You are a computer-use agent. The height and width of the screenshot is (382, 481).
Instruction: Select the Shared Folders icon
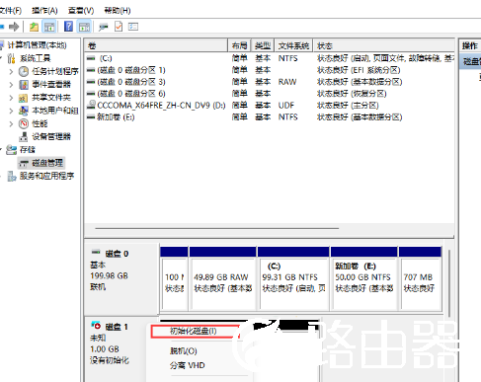(x=23, y=98)
